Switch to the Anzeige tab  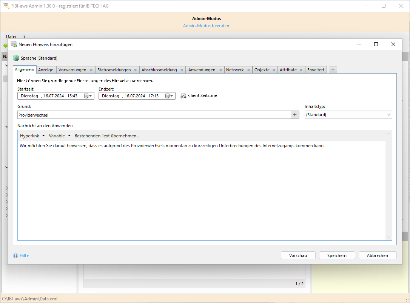click(x=46, y=70)
